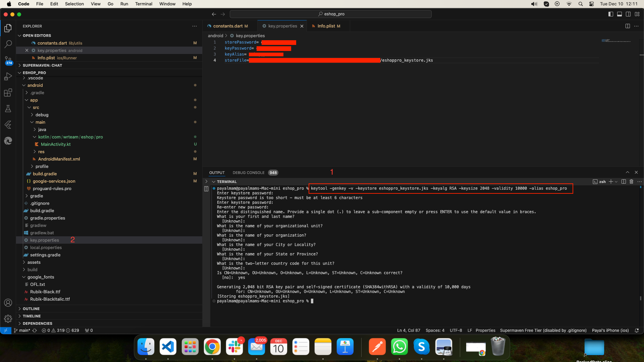This screenshot has width=644, height=362.
Task: Close the bottom panel
Action: pyautogui.click(x=636, y=172)
